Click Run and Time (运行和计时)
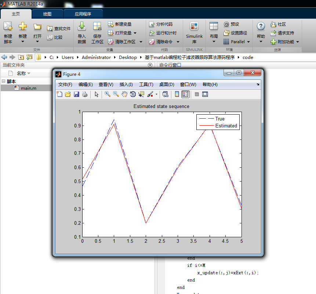Screen dimensions: 316x294 tap(163, 33)
